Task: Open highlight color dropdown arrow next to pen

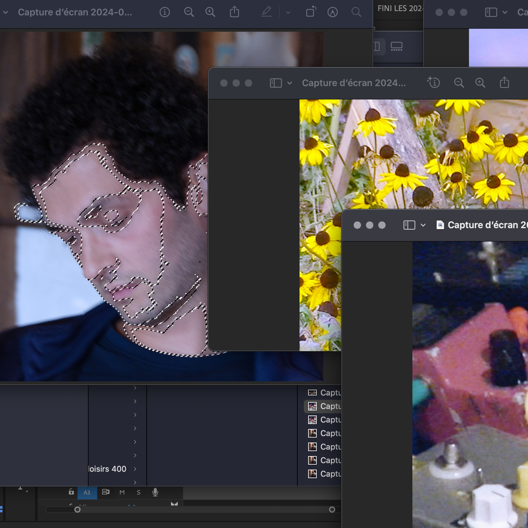Action: (288, 13)
